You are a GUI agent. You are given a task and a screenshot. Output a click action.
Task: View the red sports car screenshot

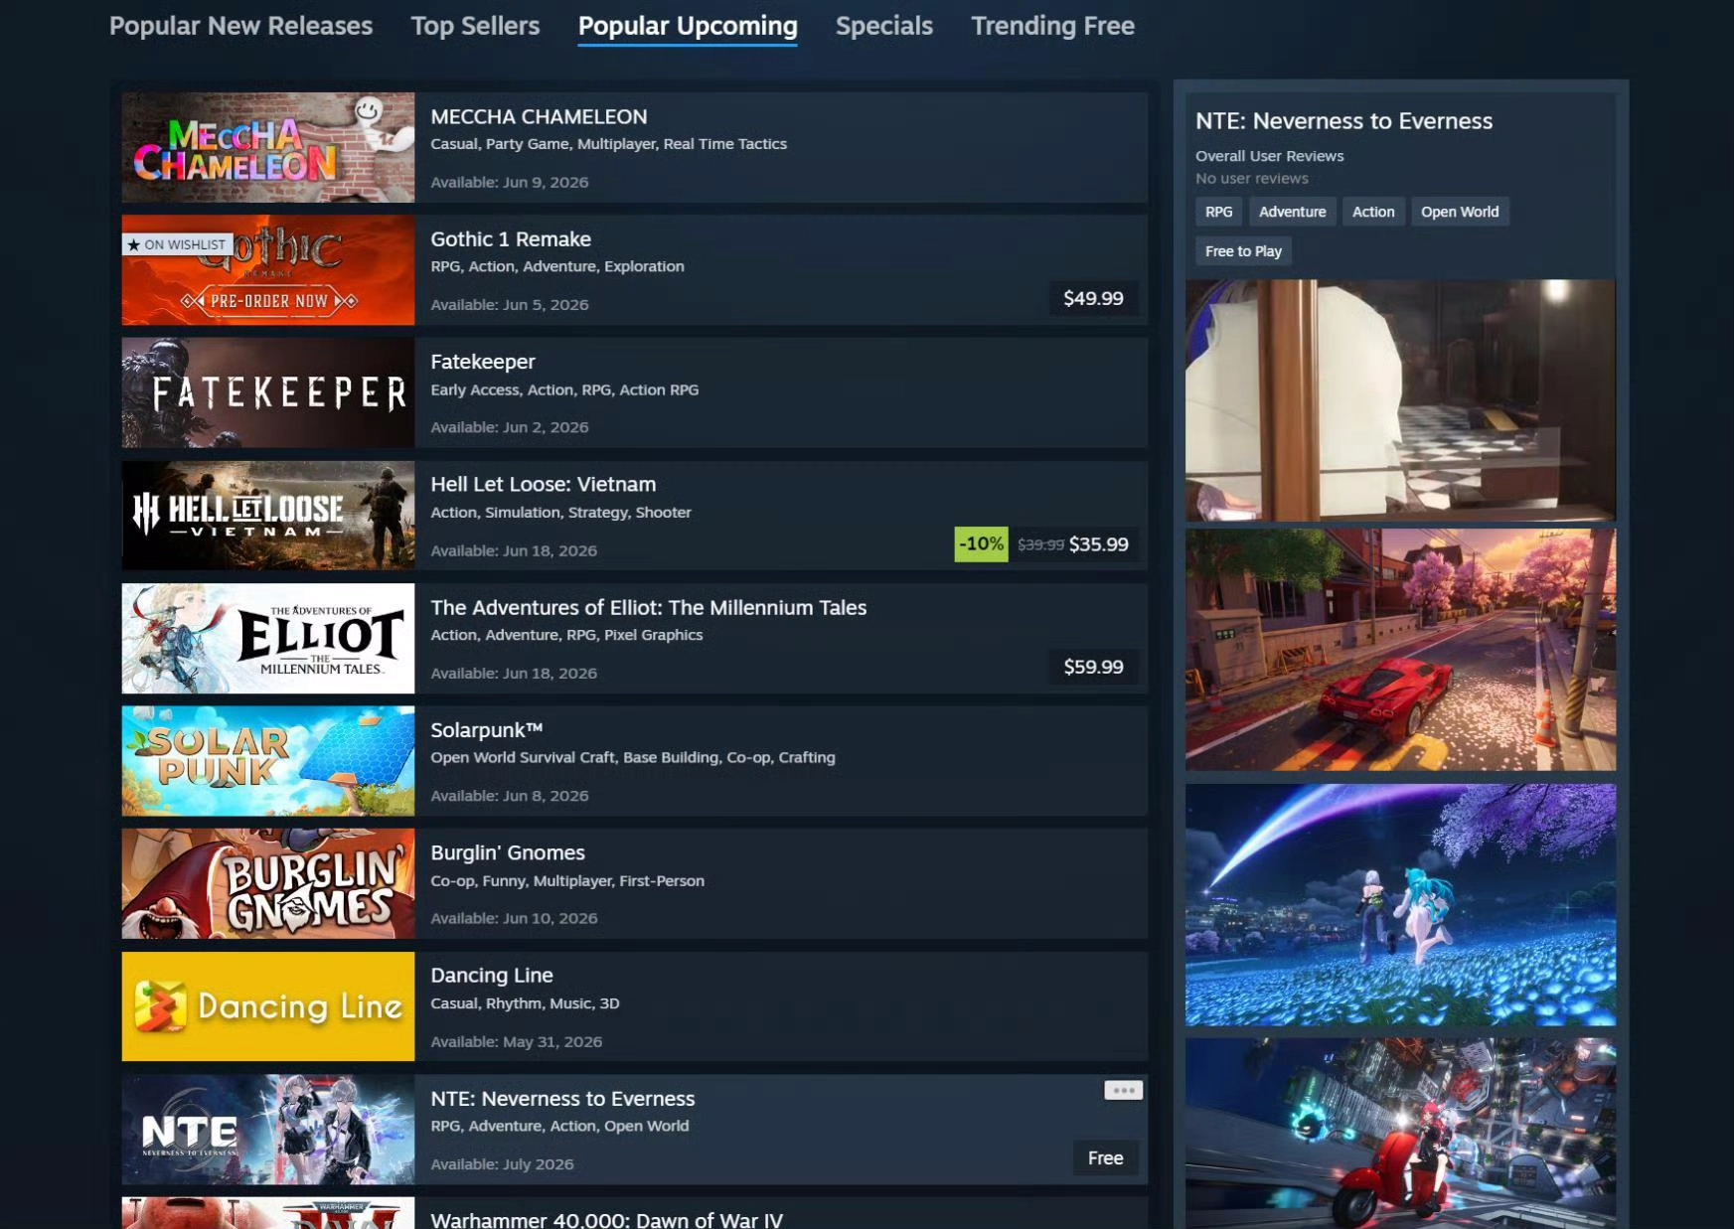point(1400,650)
